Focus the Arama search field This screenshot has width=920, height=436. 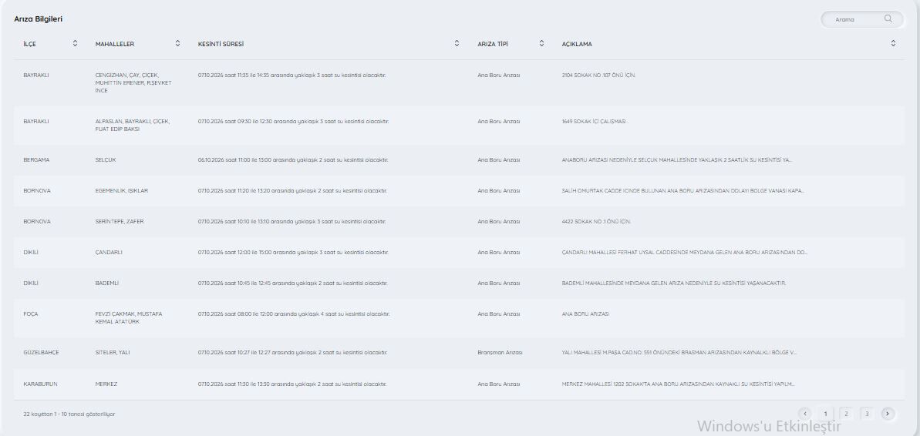coord(862,19)
